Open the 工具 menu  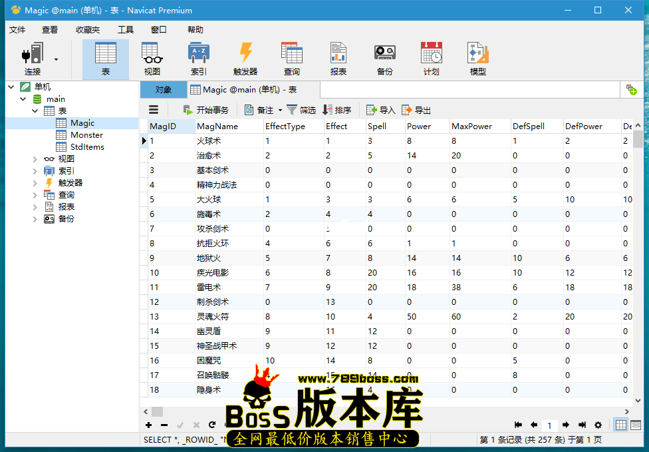[x=126, y=29]
